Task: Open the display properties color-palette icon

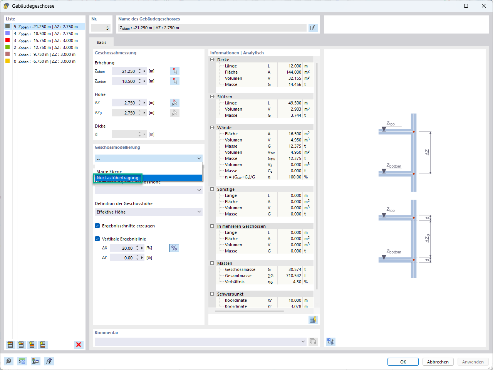Action: (x=35, y=362)
